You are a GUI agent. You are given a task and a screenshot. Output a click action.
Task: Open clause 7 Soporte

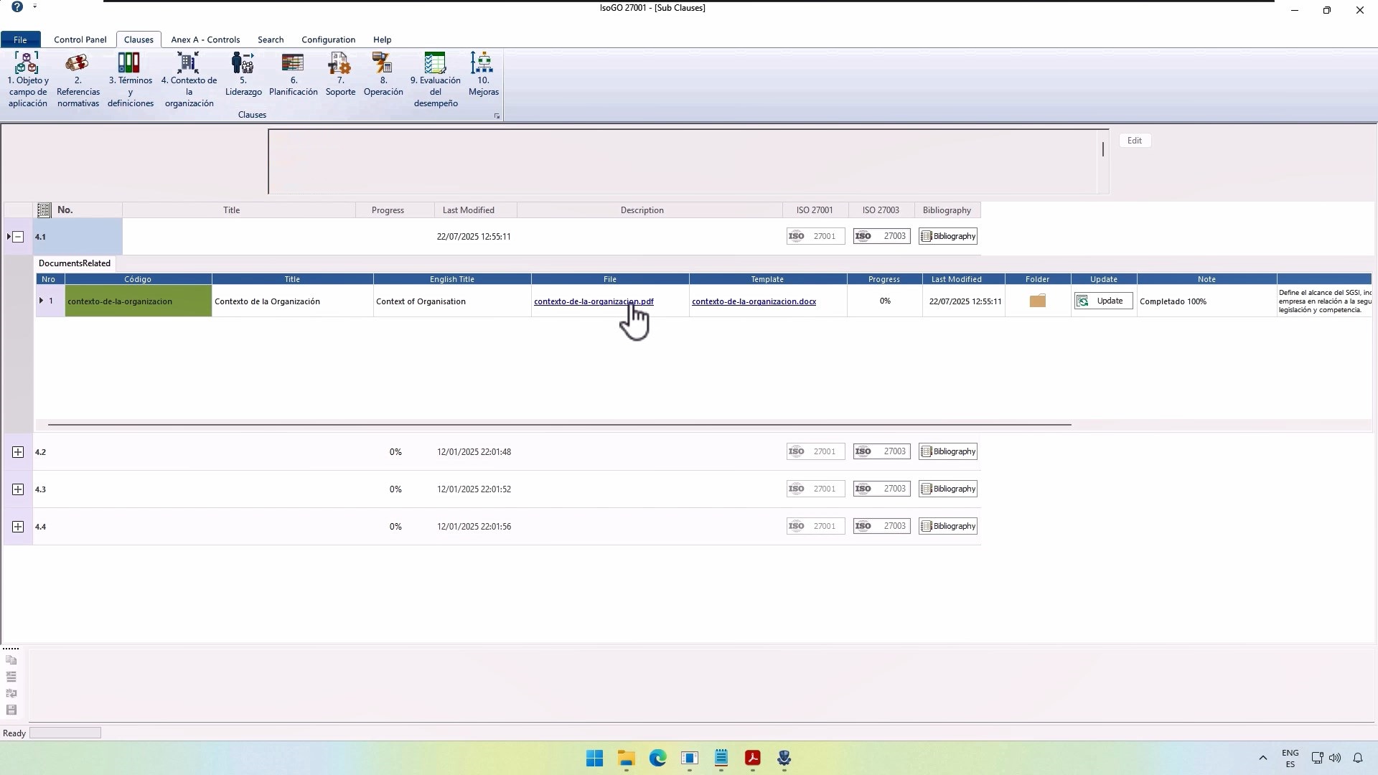[x=340, y=74]
